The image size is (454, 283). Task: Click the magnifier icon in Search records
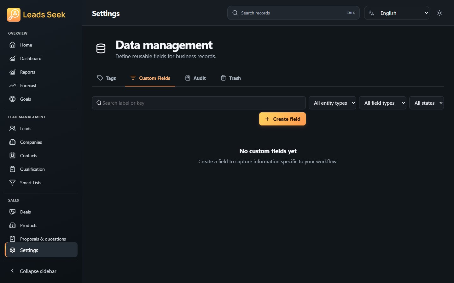pos(235,13)
